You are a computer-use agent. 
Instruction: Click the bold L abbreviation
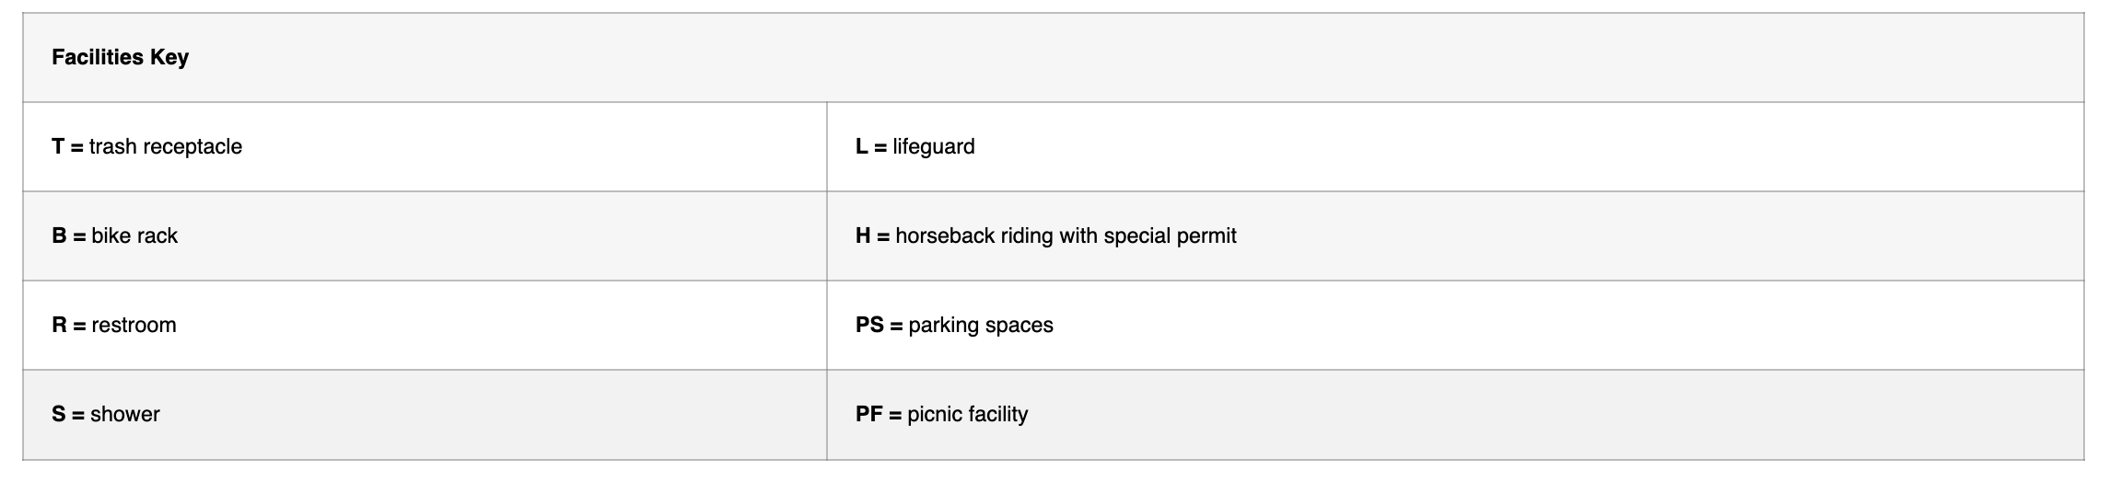tap(861, 146)
